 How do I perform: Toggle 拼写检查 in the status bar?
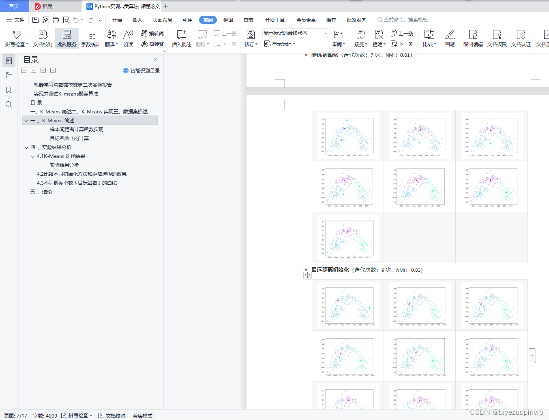pyautogui.click(x=77, y=416)
